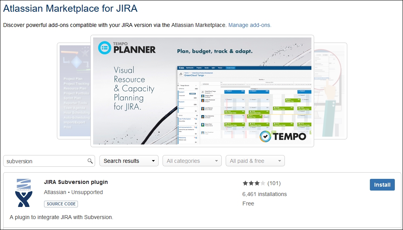Open JIRA Subversion plugin title
The image size is (403, 230).
76,182
